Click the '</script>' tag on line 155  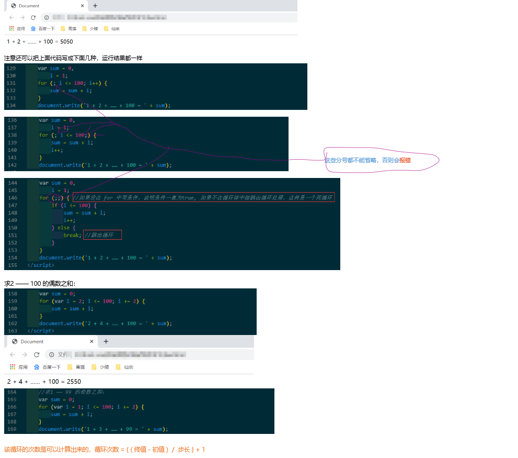[x=41, y=265]
